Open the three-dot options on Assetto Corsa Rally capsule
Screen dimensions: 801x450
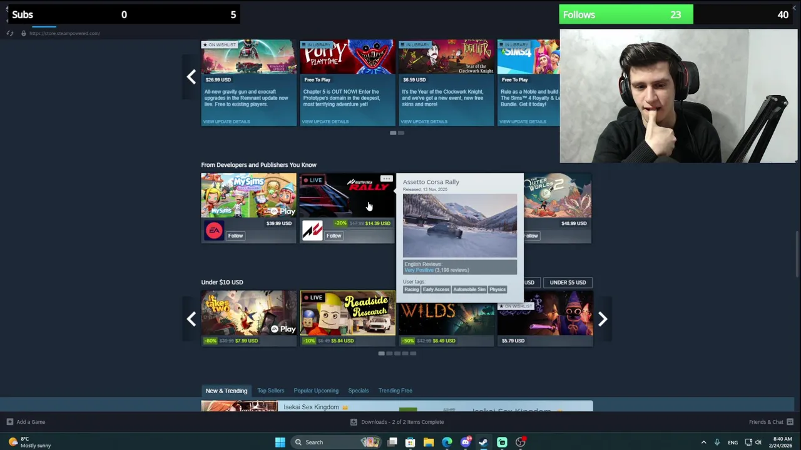point(387,179)
